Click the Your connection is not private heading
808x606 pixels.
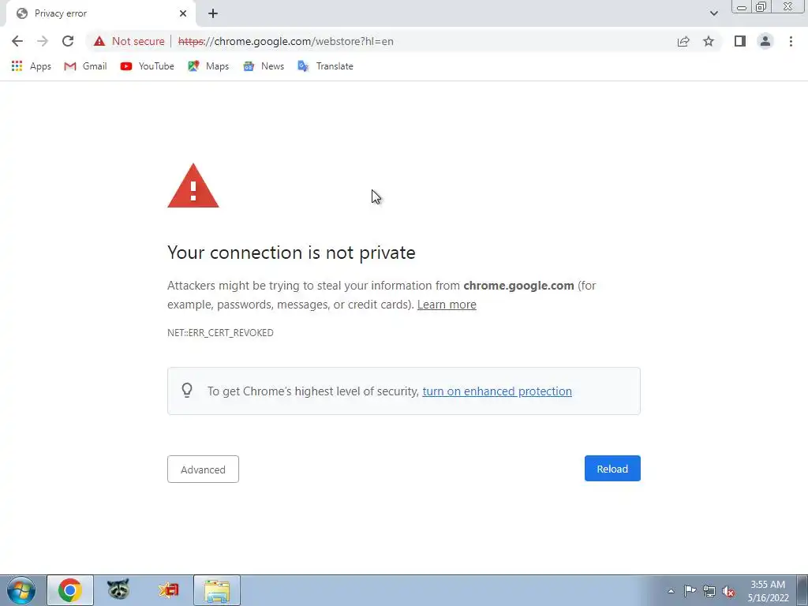coord(291,252)
